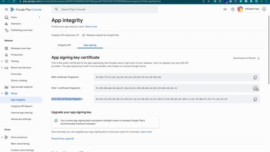Open the user account avatar

click(x=264, y=9)
